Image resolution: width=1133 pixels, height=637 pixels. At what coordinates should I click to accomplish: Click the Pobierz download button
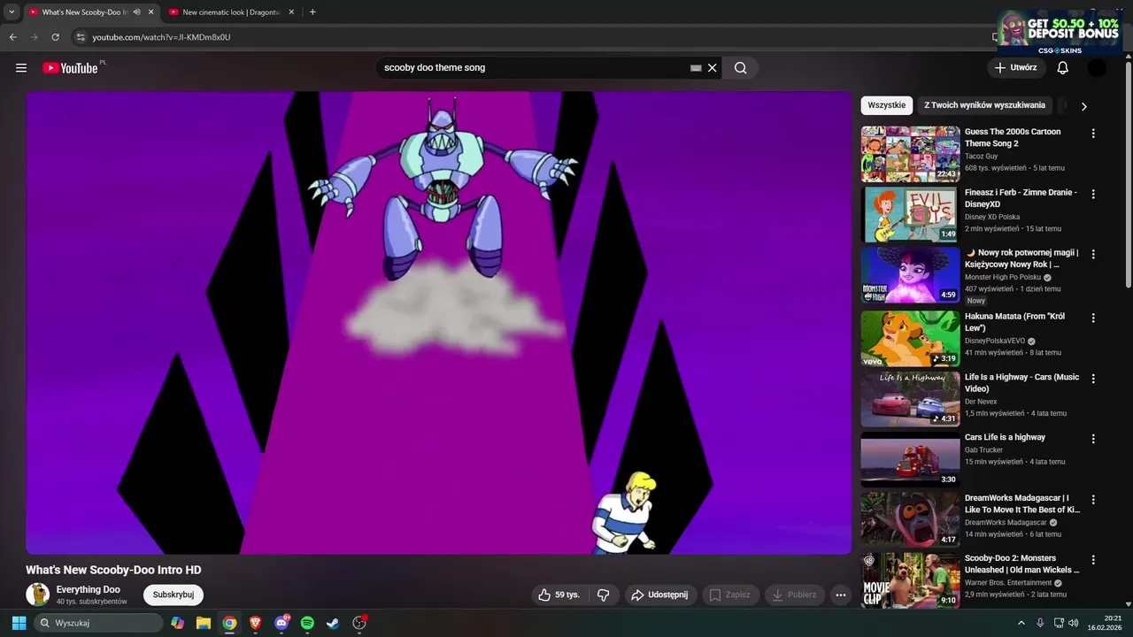pyautogui.click(x=795, y=595)
